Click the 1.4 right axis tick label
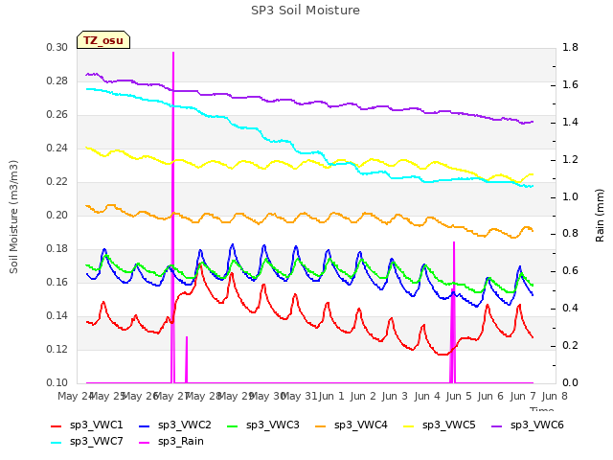Viewport: 613px width, 460px height. pos(570,122)
